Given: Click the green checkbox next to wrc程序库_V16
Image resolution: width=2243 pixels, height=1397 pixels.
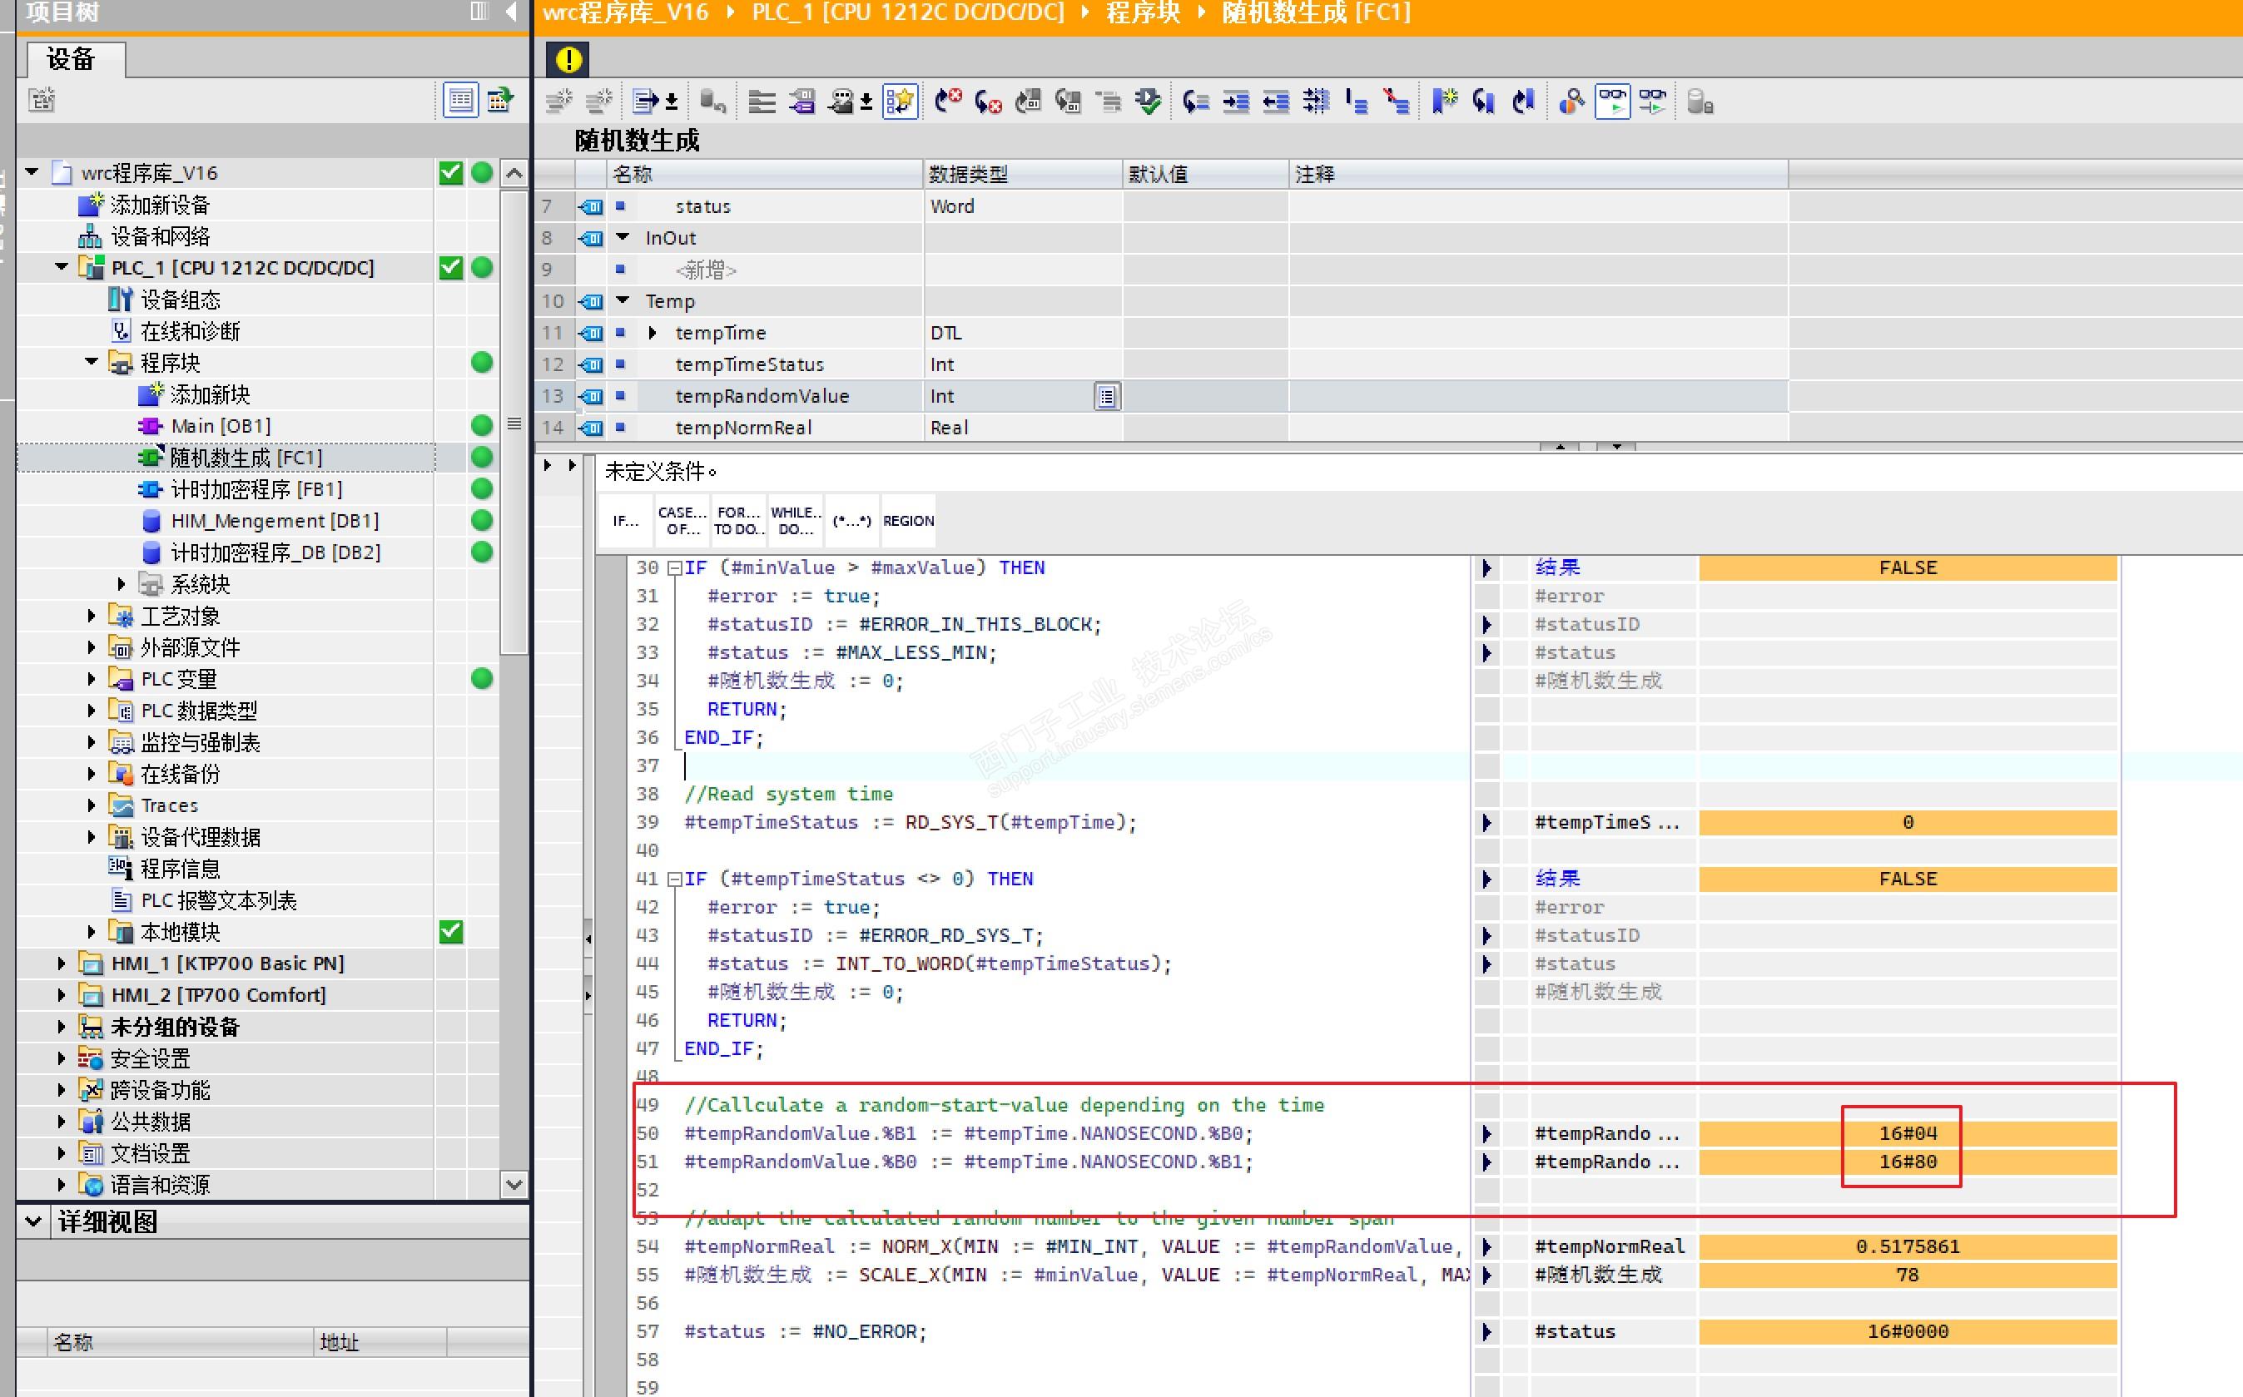Looking at the screenshot, I should click(450, 173).
